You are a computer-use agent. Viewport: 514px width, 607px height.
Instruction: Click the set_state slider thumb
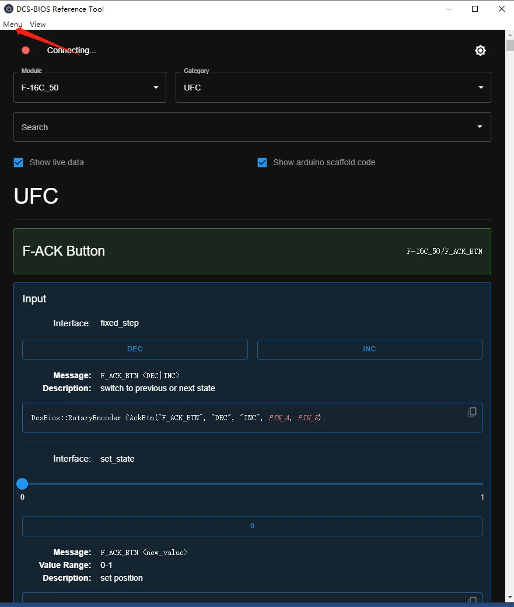22,483
